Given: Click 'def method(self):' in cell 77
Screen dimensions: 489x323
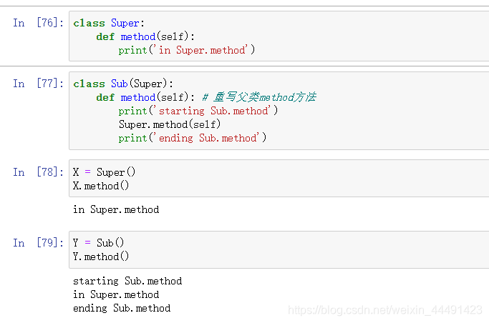Looking at the screenshot, I should [x=145, y=97].
